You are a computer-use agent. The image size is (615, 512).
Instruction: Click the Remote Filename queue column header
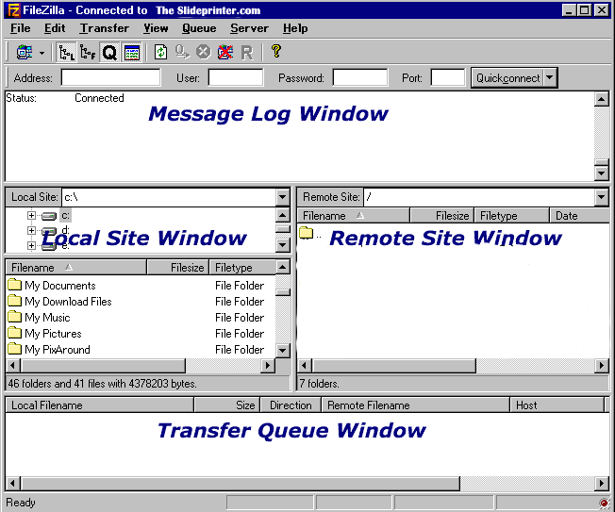click(x=416, y=405)
